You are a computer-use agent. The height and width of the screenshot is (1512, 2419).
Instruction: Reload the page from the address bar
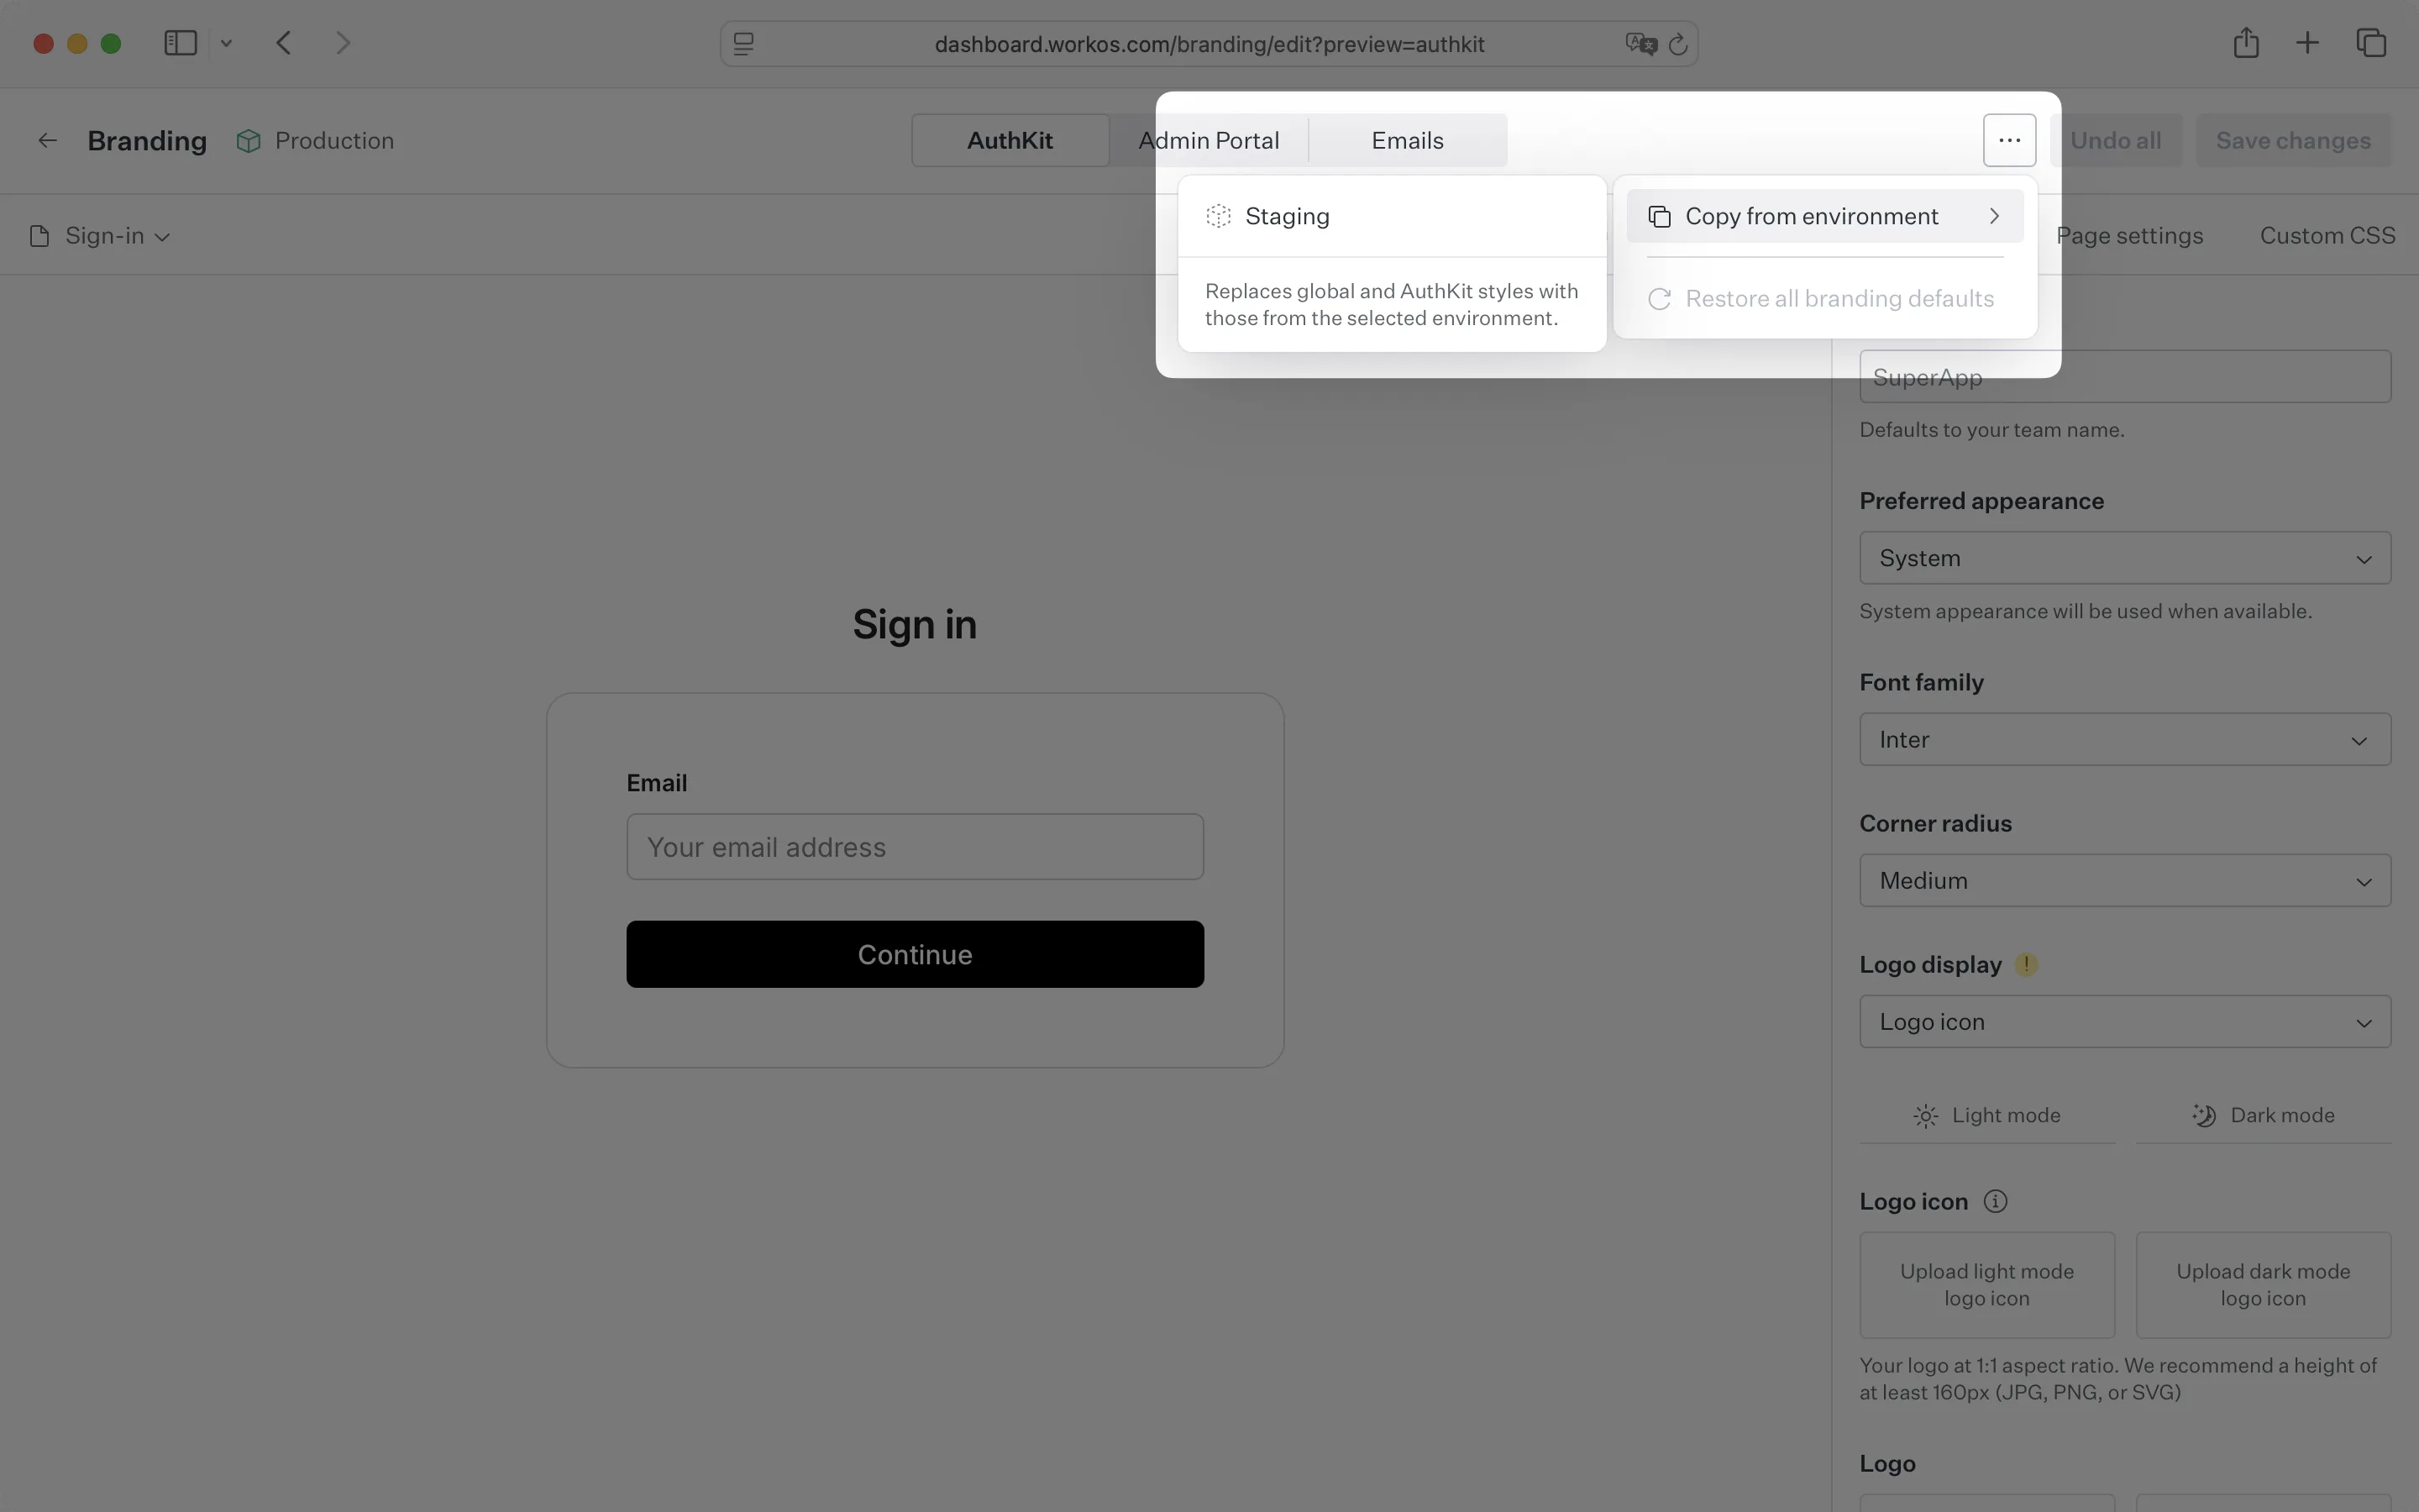tap(1678, 44)
